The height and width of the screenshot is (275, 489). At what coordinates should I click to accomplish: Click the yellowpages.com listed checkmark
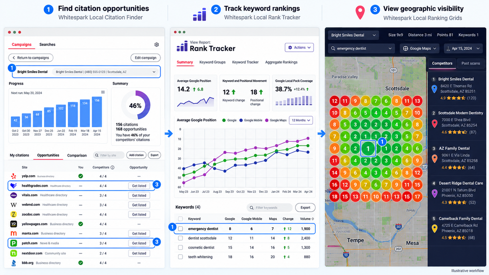point(80,224)
